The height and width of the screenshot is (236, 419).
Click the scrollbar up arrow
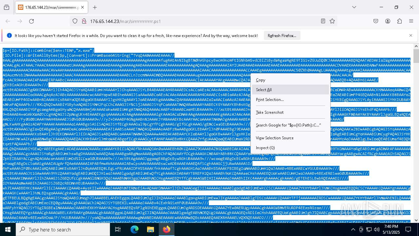[x=416, y=46]
